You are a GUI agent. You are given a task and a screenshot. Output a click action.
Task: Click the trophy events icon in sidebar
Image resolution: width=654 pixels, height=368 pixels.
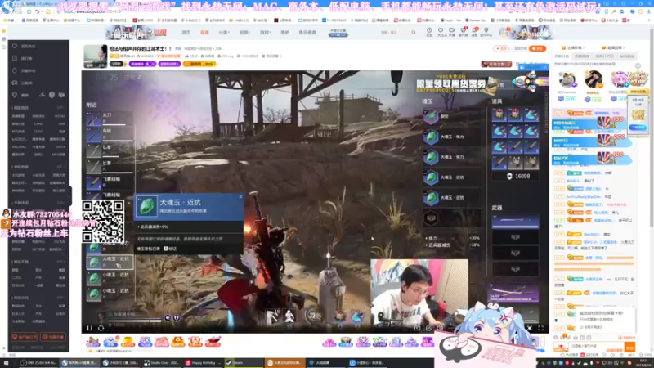(x=15, y=95)
